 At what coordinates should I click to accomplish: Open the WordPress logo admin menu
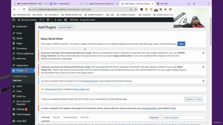pos(14,20)
